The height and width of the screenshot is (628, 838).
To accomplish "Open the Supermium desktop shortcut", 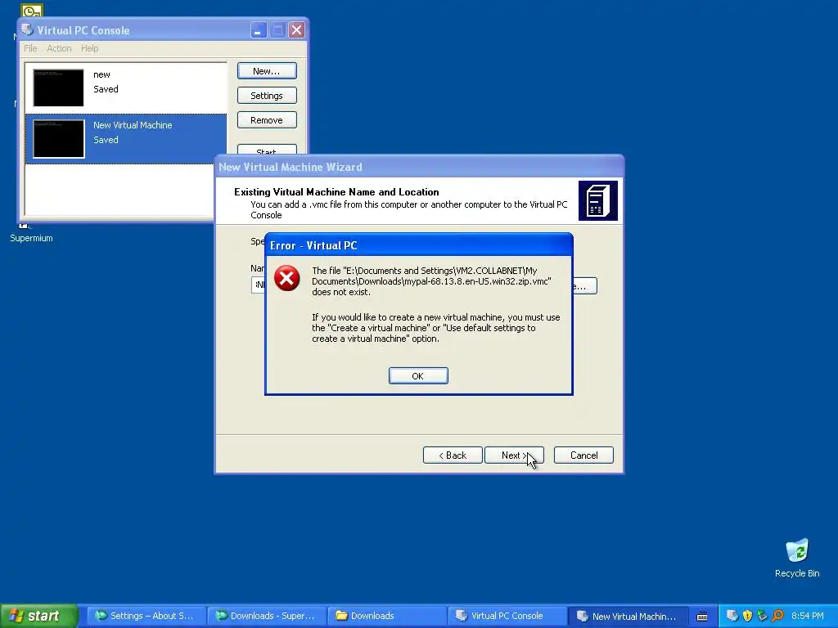I will (x=31, y=233).
